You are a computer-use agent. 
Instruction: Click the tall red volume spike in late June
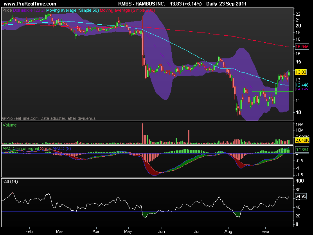pos(189,137)
